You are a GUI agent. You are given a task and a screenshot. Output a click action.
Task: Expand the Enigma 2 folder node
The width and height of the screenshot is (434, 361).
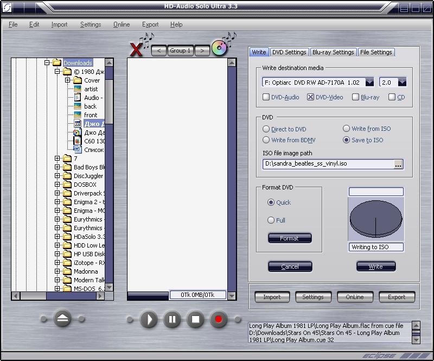(x=58, y=202)
